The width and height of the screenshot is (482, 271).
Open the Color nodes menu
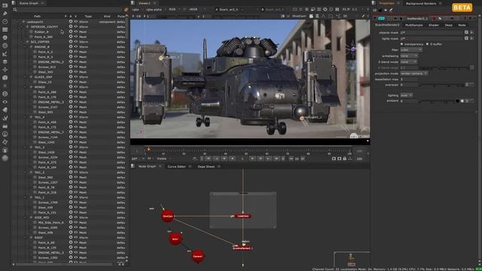point(5,38)
